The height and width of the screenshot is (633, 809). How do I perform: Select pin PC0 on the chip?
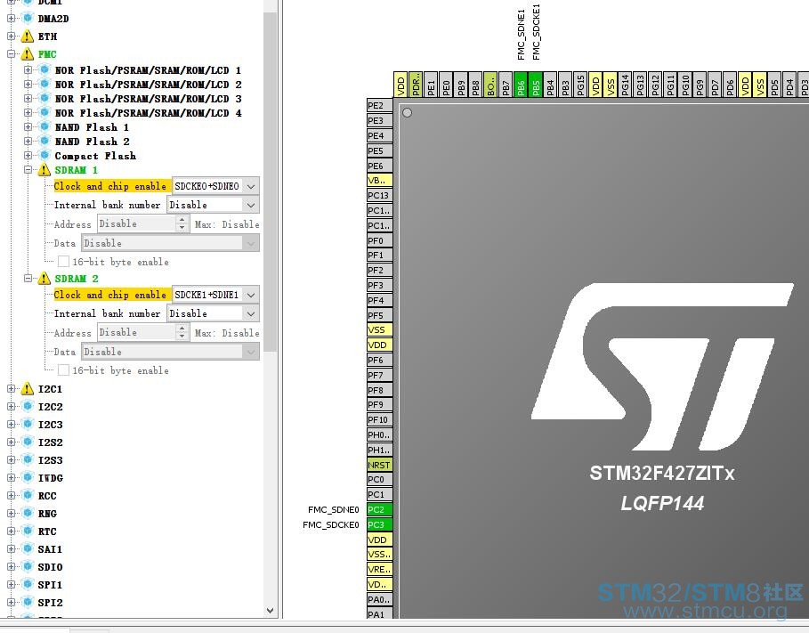pyautogui.click(x=379, y=480)
